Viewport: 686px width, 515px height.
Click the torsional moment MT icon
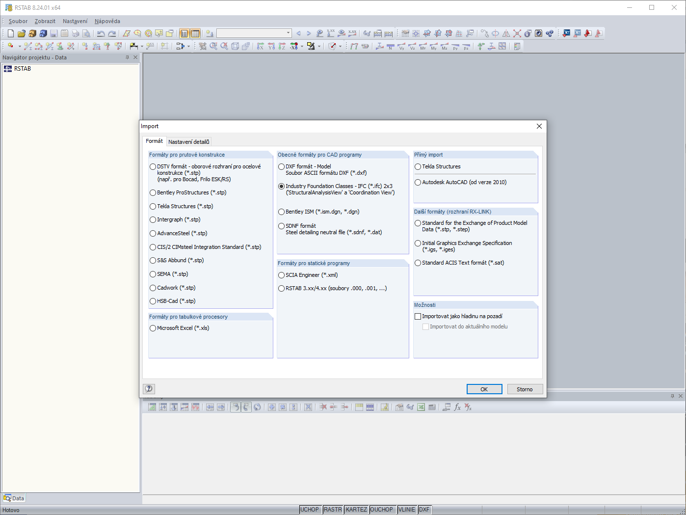(423, 46)
